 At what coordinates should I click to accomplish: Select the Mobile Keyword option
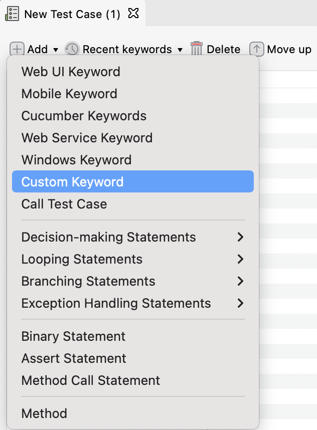pos(69,94)
